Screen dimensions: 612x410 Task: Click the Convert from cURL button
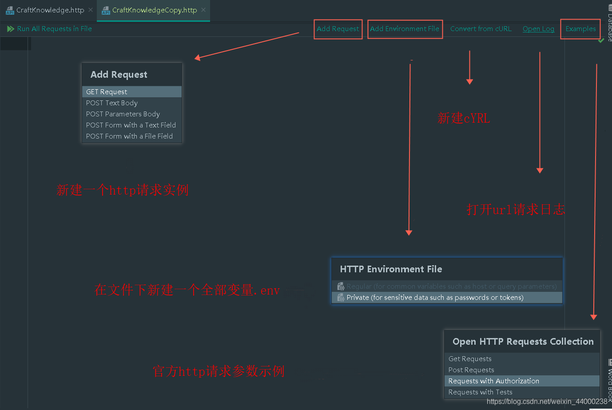481,28
